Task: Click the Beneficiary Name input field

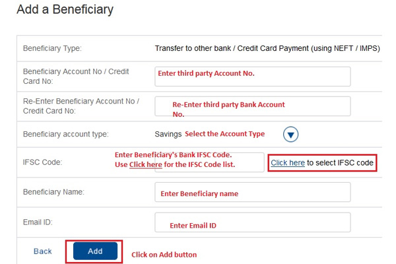Action: (253, 192)
